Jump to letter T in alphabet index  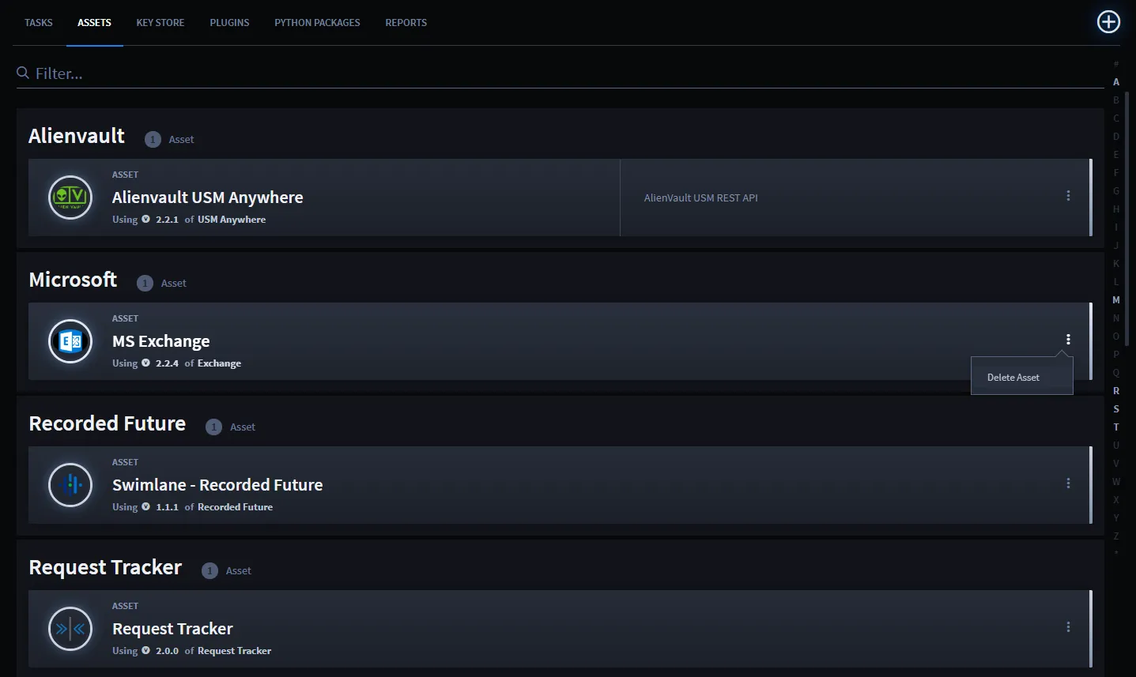pyautogui.click(x=1116, y=427)
